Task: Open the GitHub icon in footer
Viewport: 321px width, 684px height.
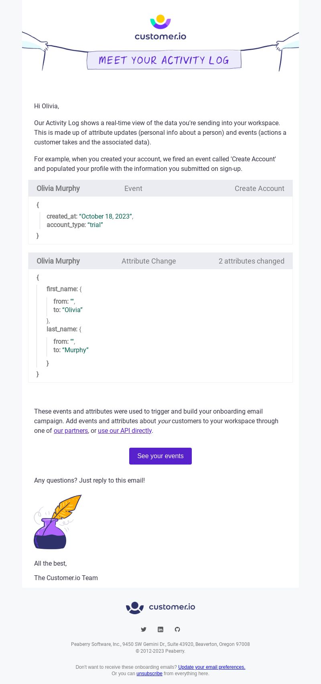Action: click(177, 629)
